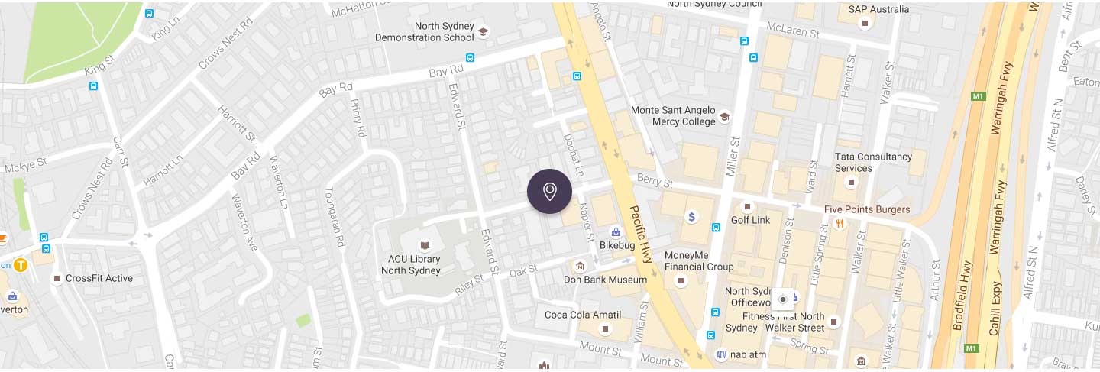
Task: Click the Coca-Cola Amatil marker
Action: coord(606,328)
